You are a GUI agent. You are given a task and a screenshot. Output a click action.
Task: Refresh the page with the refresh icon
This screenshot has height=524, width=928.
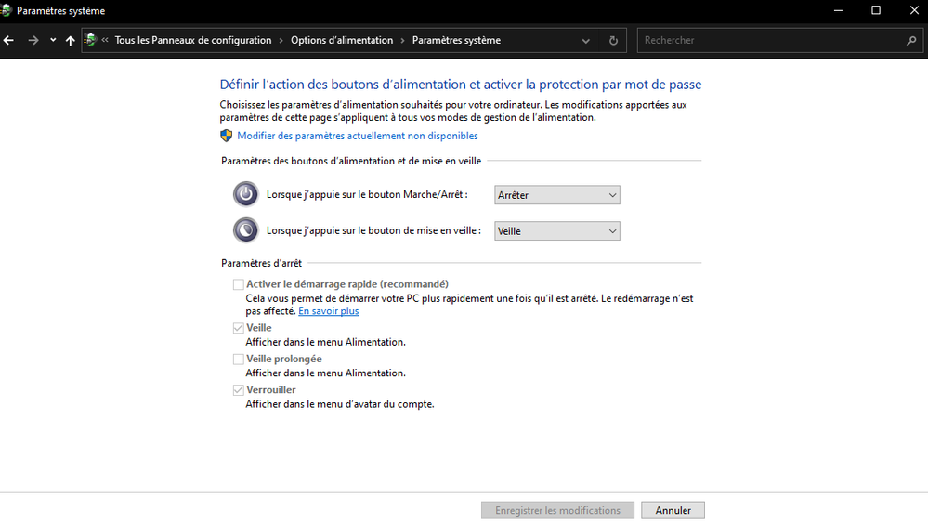coord(613,41)
